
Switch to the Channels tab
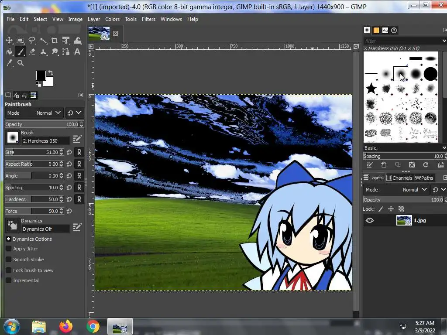coord(399,178)
